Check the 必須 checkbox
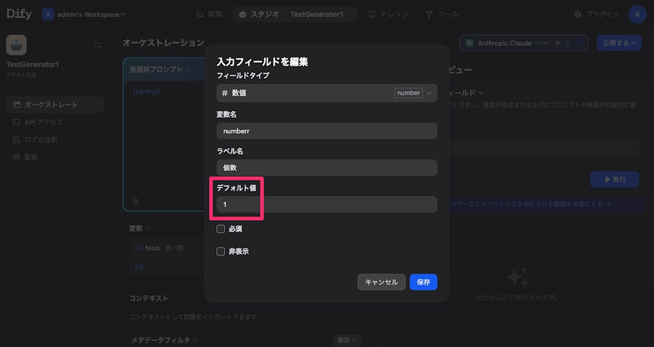 (221, 229)
